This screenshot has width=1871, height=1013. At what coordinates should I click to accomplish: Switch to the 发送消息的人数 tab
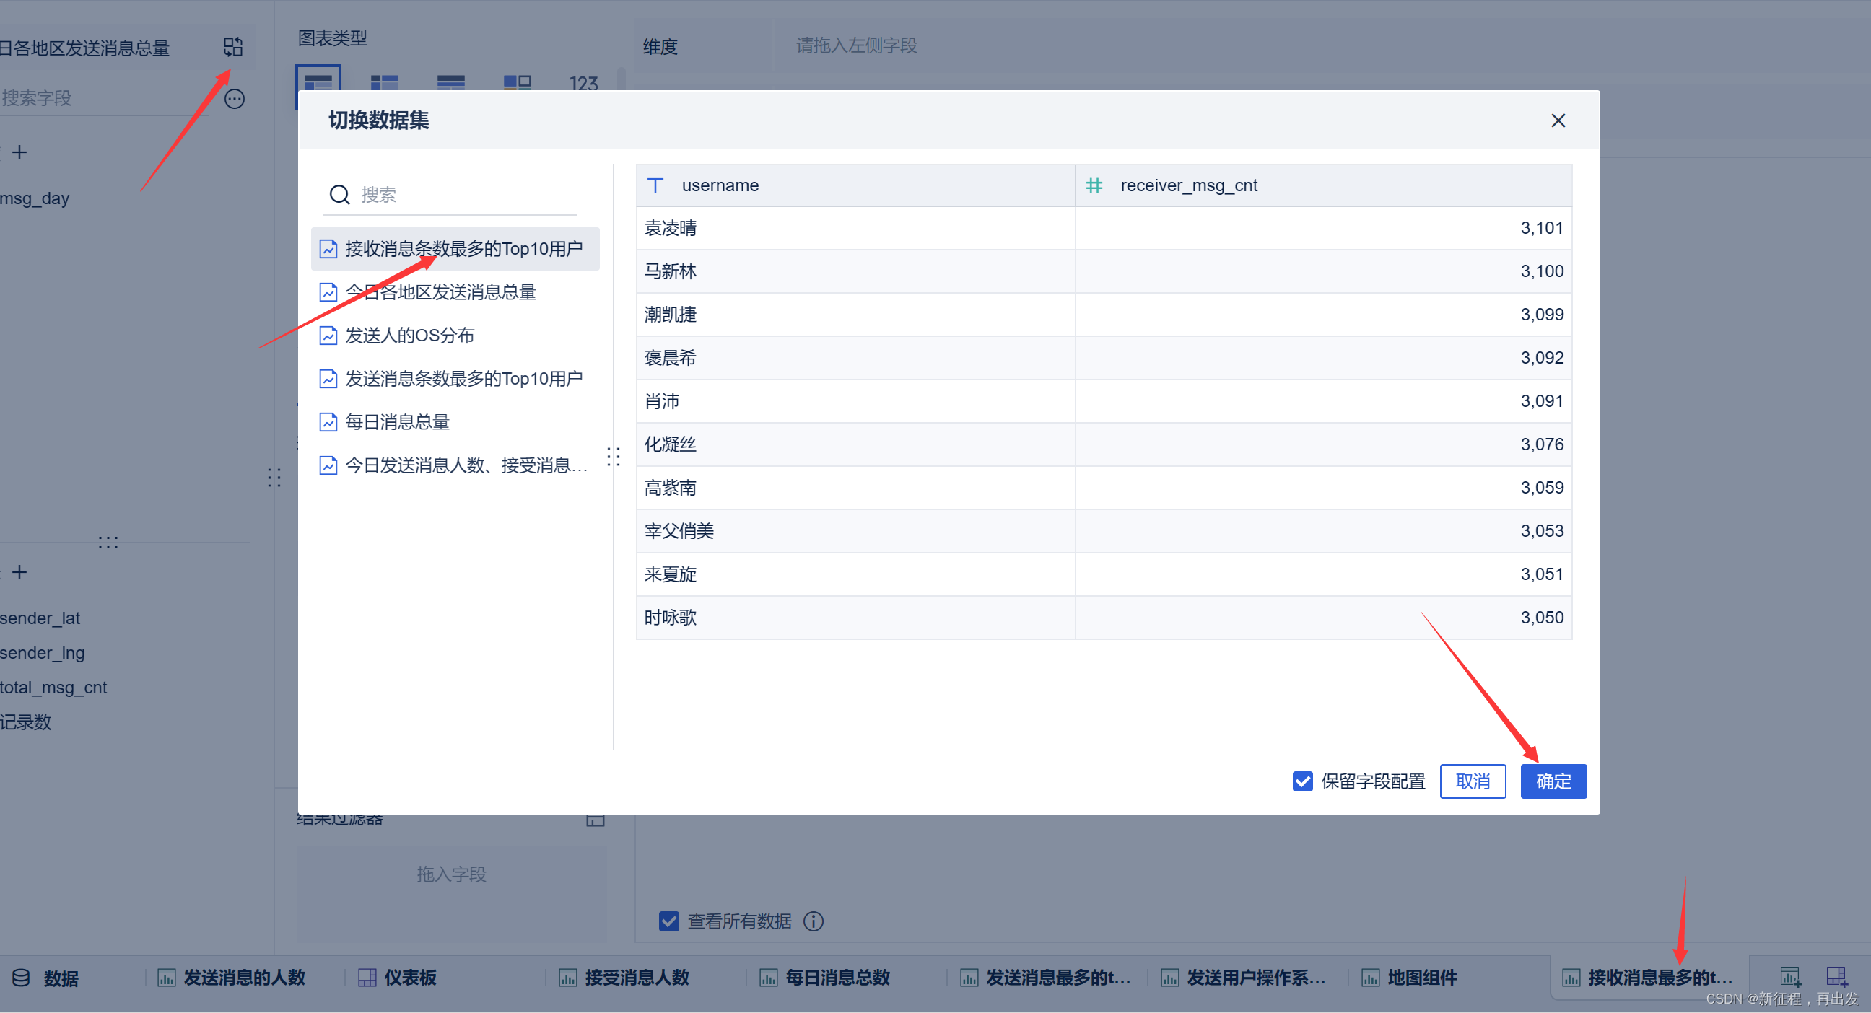coord(232,978)
